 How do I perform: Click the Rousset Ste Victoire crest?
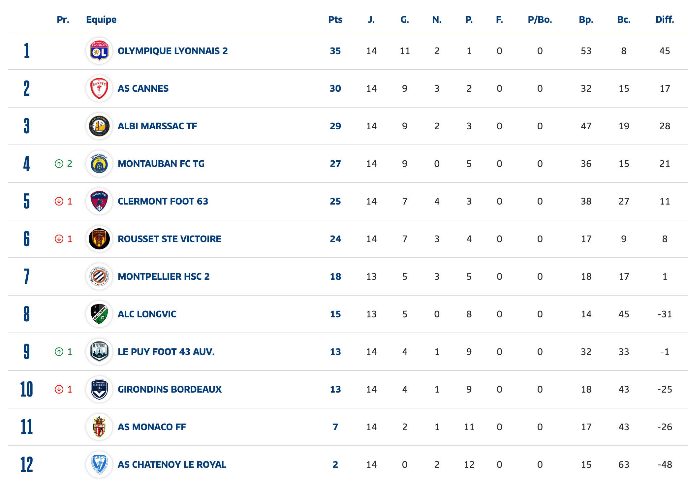99,239
